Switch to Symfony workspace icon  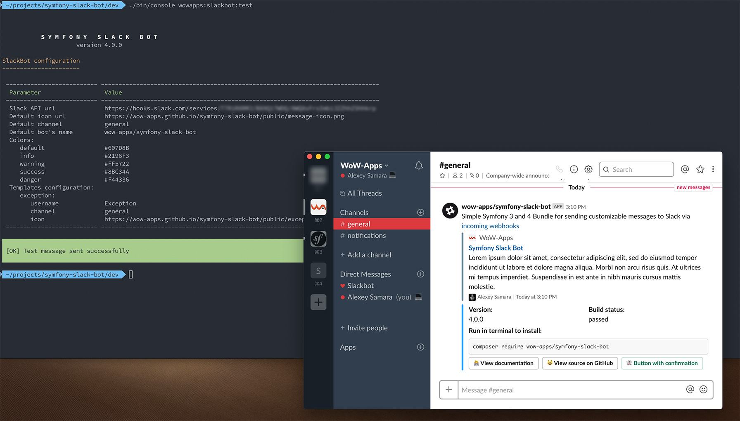pyautogui.click(x=318, y=239)
